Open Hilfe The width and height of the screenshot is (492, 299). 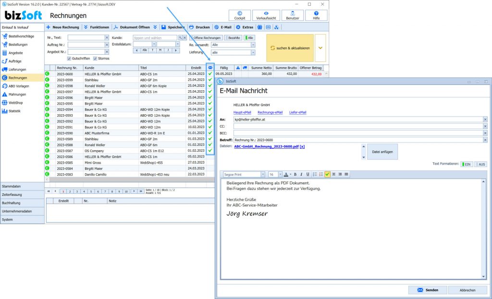coord(316,15)
